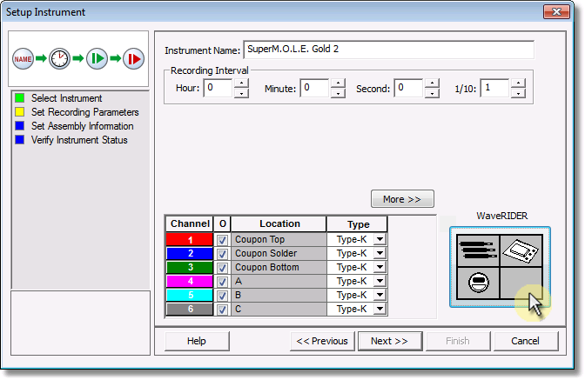Click the gray channel 6 color cell
Screen dimensions: 585x380
(x=190, y=309)
